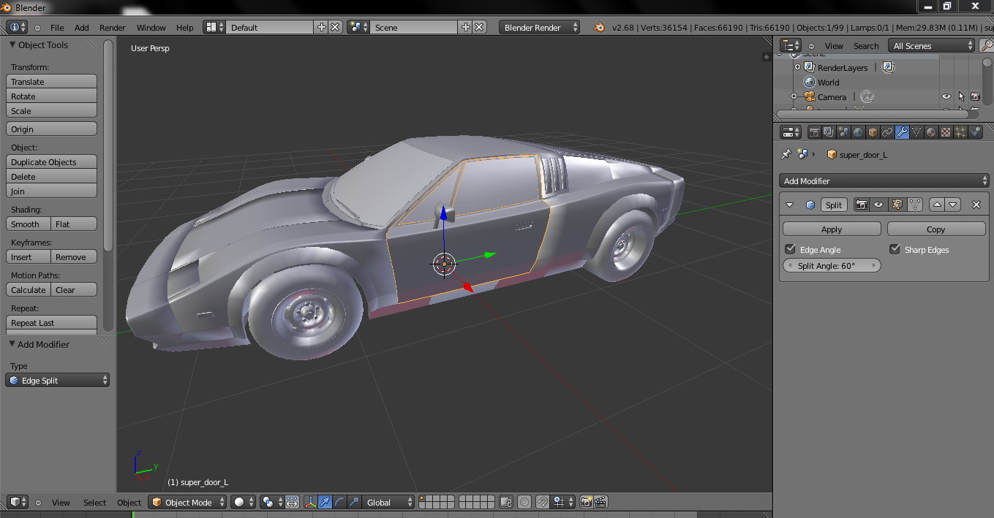Enable the Edge Angle checkbox

click(790, 249)
